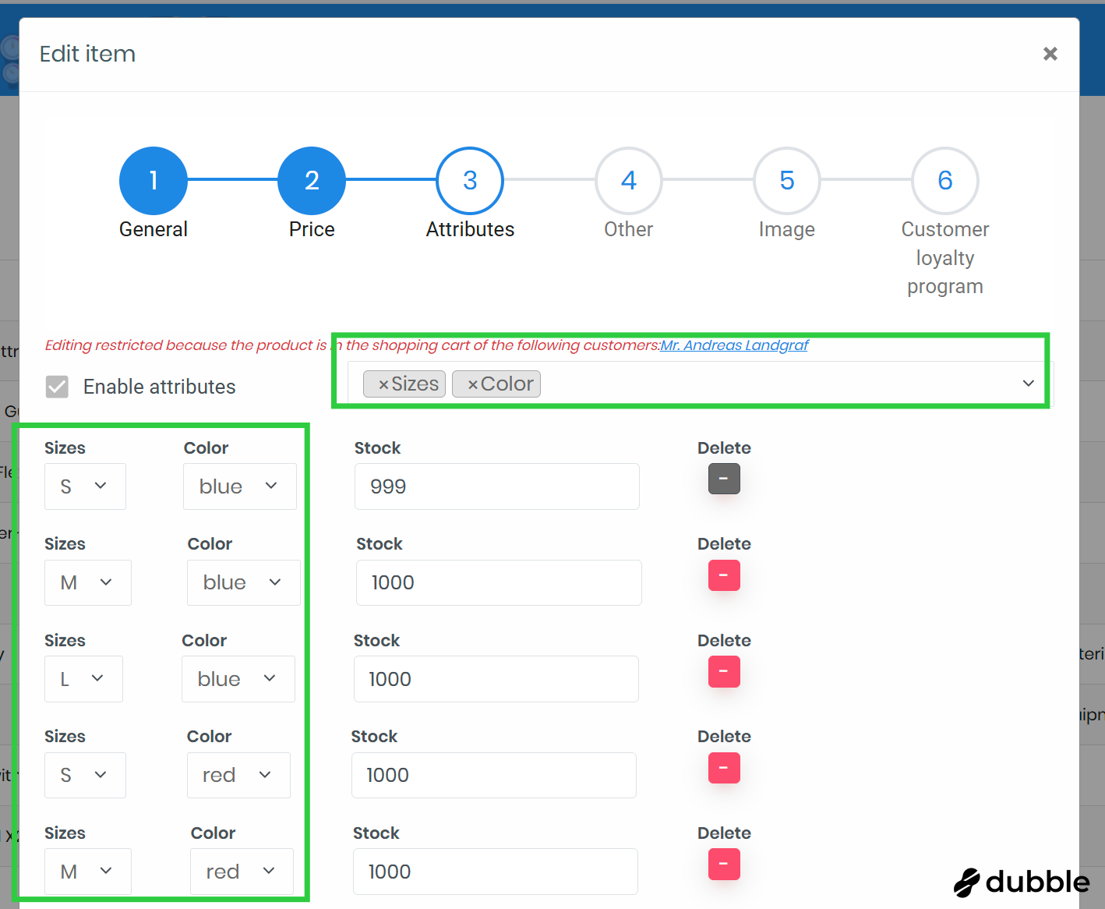This screenshot has height=909, width=1105.
Task: Open the first row Sizes dropdown showing S
Action: pos(85,486)
